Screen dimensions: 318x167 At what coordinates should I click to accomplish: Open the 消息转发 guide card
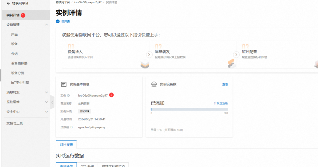[x=193, y=54]
